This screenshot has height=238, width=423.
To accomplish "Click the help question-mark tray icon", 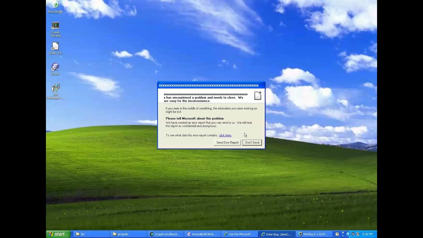I will 337,234.
